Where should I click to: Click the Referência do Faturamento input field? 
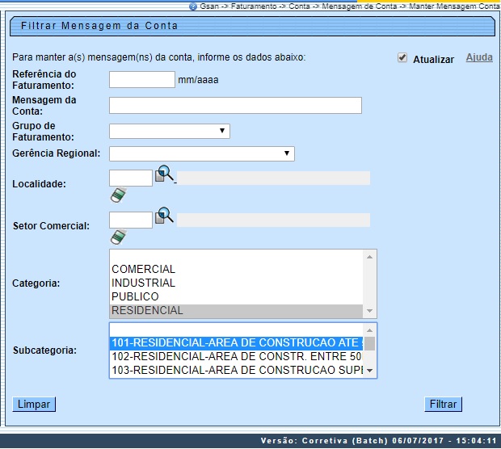(142, 79)
